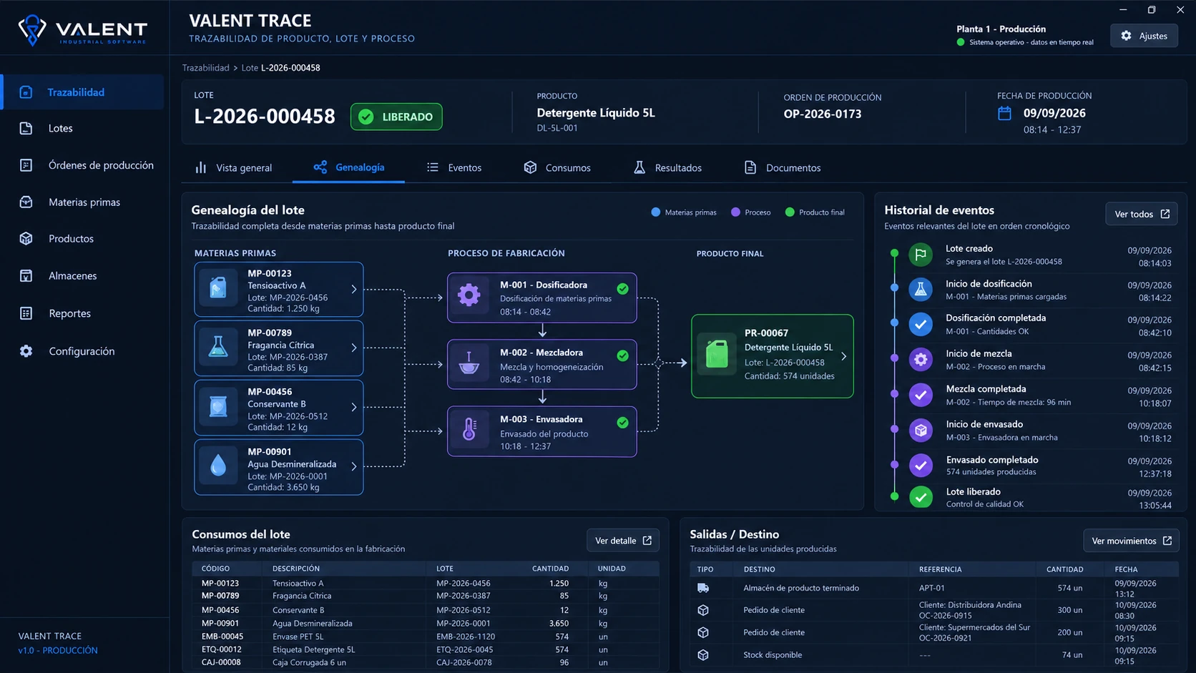Click the M-001 Dosificadora gear icon
Image resolution: width=1196 pixels, height=673 pixels.
(469, 295)
